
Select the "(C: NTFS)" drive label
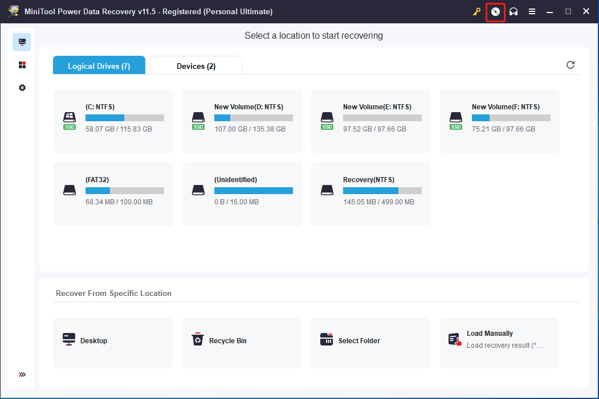coord(100,107)
